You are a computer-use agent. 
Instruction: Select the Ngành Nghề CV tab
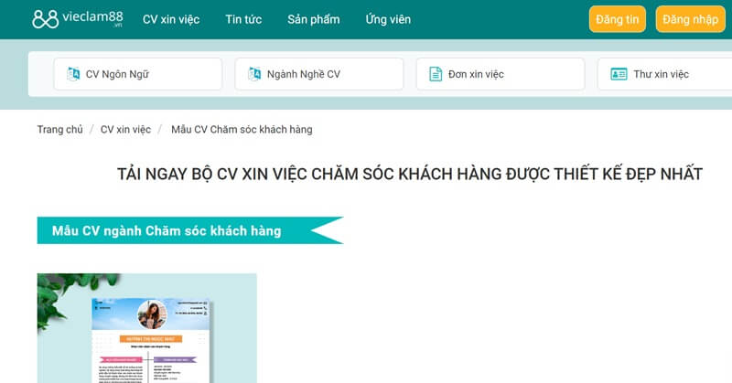pos(318,74)
